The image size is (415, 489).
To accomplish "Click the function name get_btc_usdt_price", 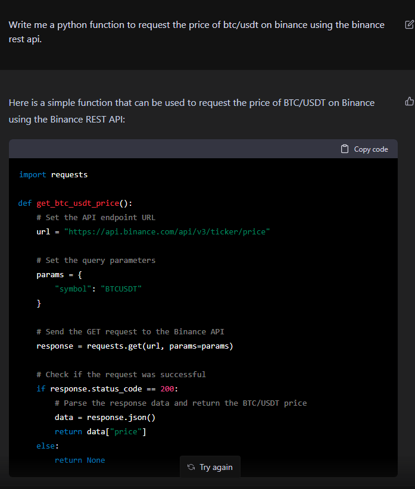I will coord(77,203).
